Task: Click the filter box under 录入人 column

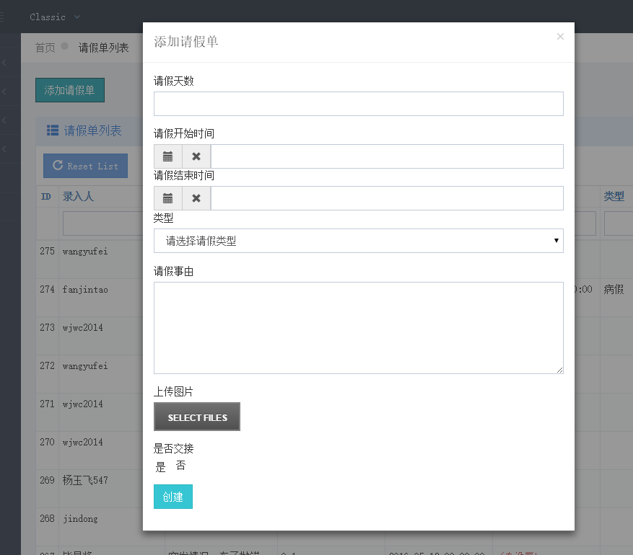Action: click(x=102, y=223)
